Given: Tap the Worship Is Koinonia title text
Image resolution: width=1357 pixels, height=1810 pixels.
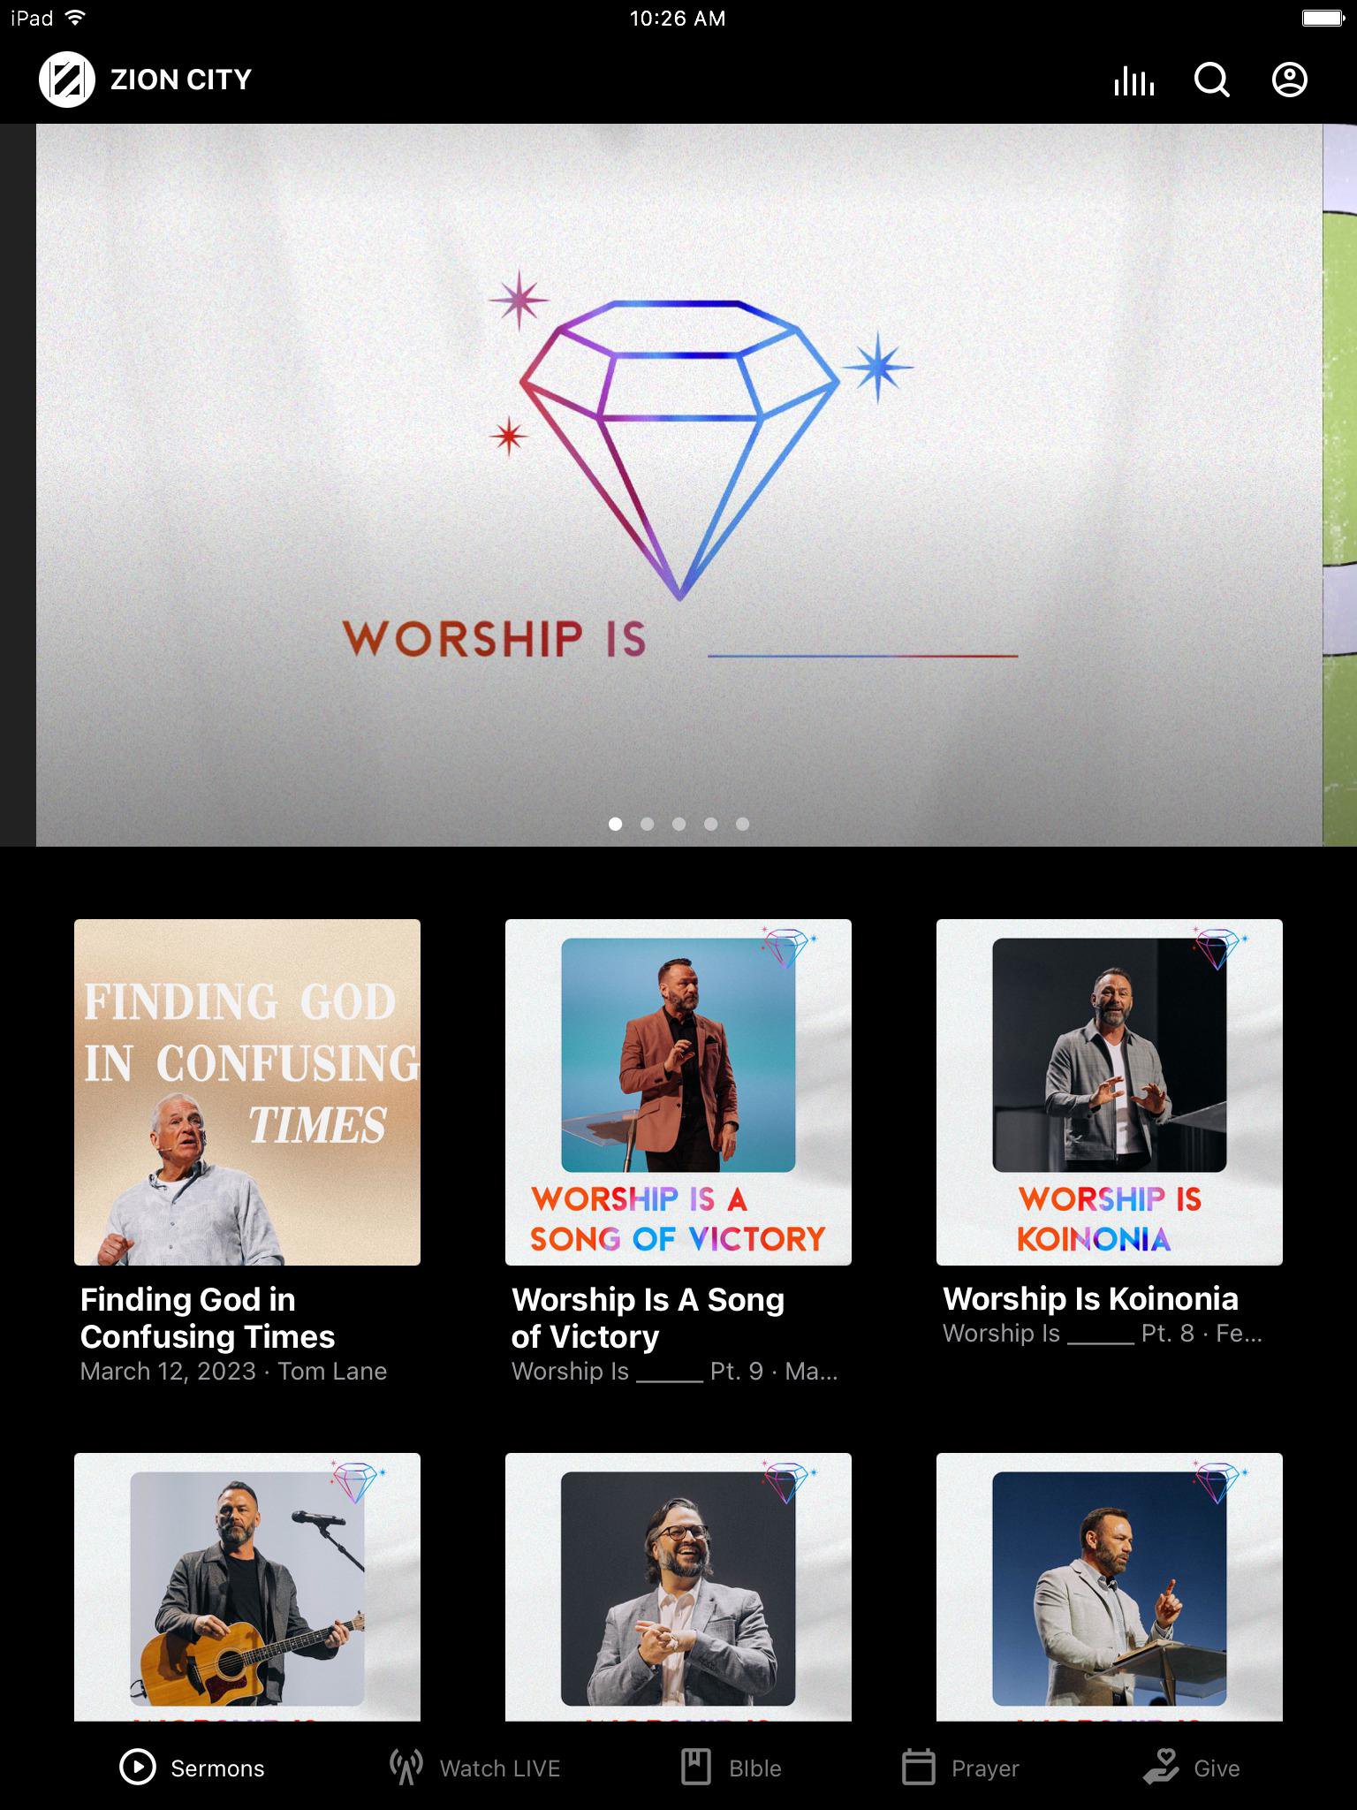Looking at the screenshot, I should (1090, 1299).
